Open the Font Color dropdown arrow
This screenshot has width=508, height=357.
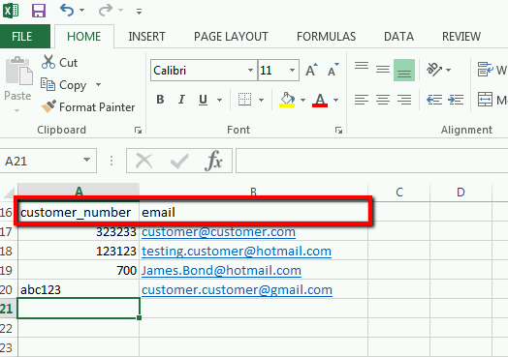point(336,100)
